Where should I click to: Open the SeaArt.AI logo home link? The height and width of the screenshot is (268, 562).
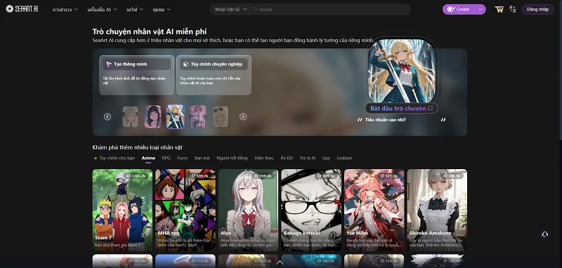coord(22,9)
